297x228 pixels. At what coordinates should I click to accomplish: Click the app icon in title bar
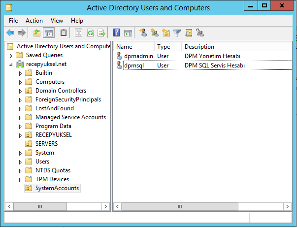[9, 8]
